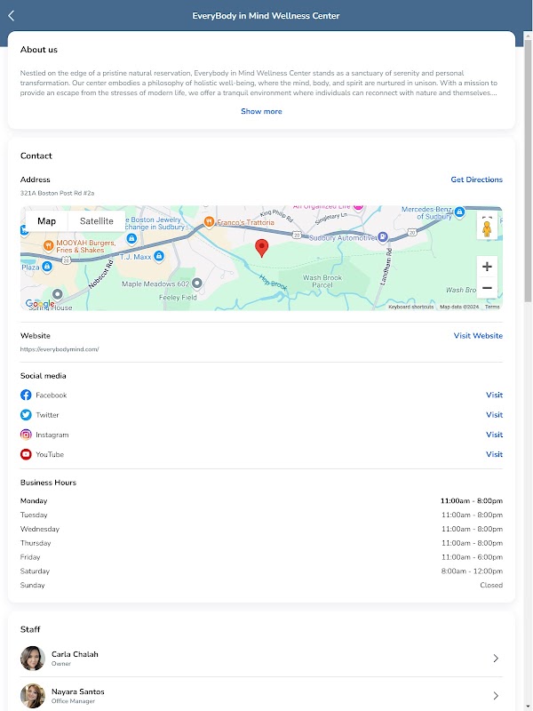Click Carla Chalah name text
This screenshot has width=533, height=711.
point(75,654)
